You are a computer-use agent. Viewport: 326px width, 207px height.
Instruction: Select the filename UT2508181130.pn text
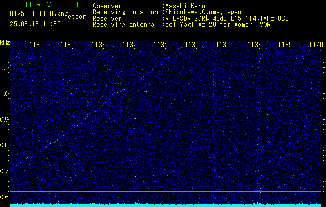pyautogui.click(x=37, y=14)
